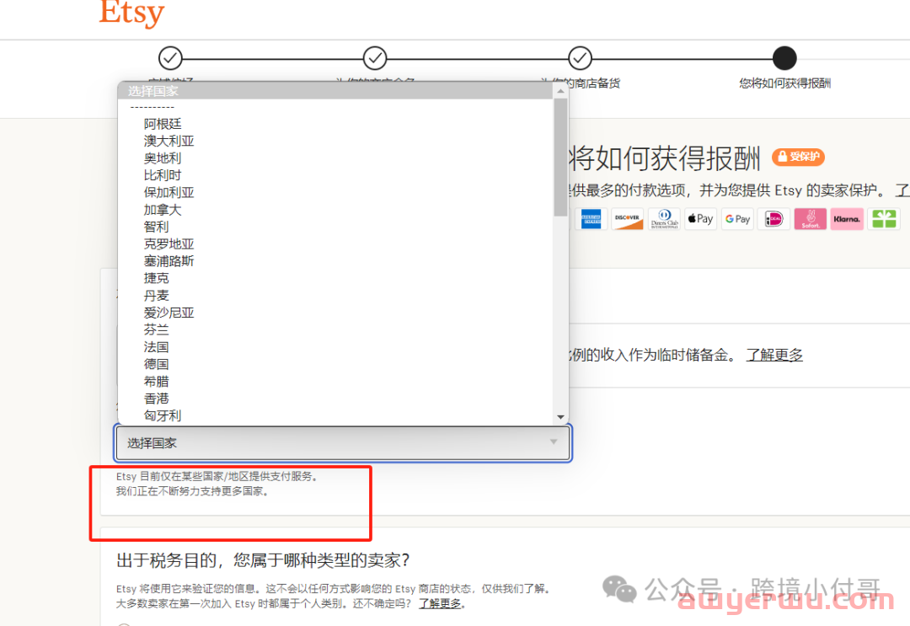Image resolution: width=910 pixels, height=626 pixels.
Task: Pick 丹麦 in the country list
Action: (335, 296)
